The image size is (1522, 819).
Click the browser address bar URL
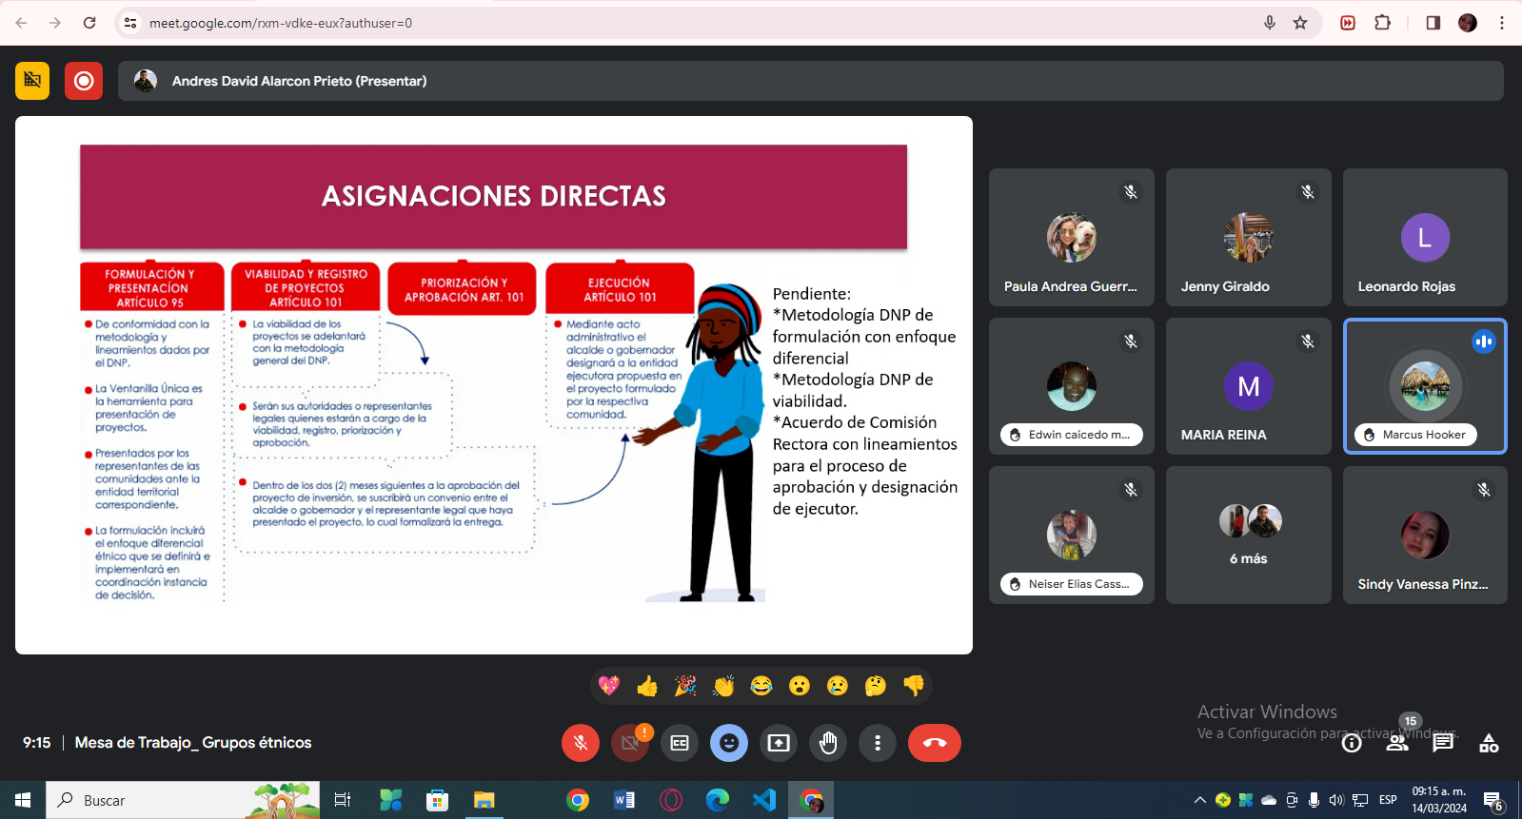(281, 23)
